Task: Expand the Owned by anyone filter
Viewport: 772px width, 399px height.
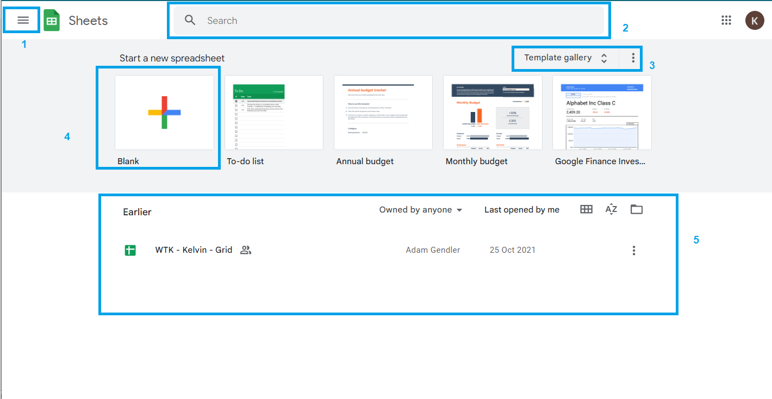Action: pyautogui.click(x=420, y=209)
